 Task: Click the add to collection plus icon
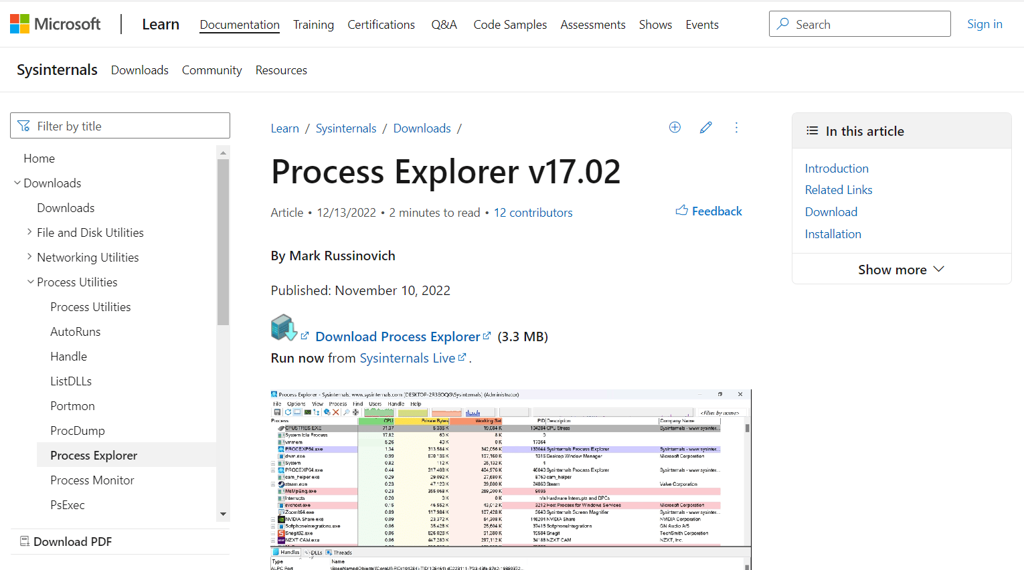tap(675, 127)
